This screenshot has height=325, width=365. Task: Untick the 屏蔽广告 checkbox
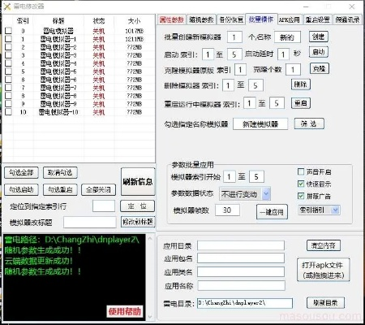tap(301, 196)
